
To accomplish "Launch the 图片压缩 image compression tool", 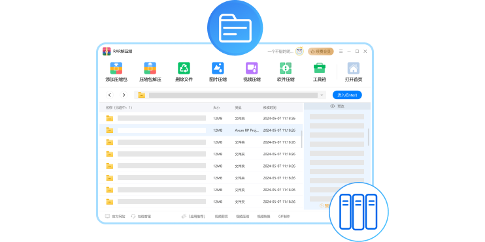I will coord(218,68).
